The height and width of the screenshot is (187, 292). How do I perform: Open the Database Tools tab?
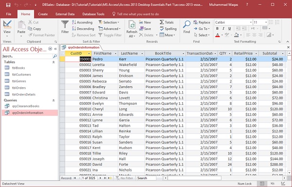click(x=93, y=14)
